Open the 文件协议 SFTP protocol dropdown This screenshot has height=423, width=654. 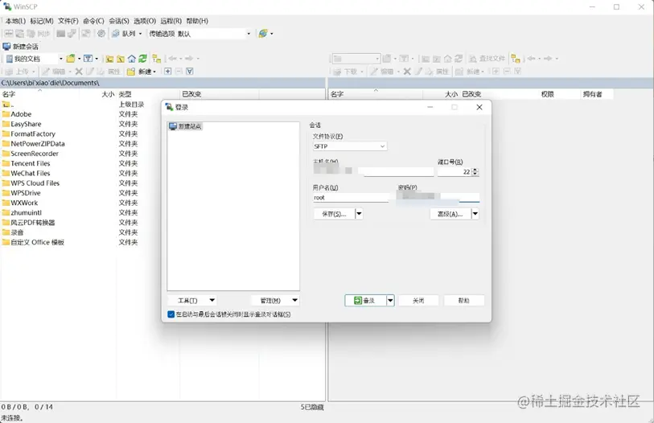tap(349, 146)
